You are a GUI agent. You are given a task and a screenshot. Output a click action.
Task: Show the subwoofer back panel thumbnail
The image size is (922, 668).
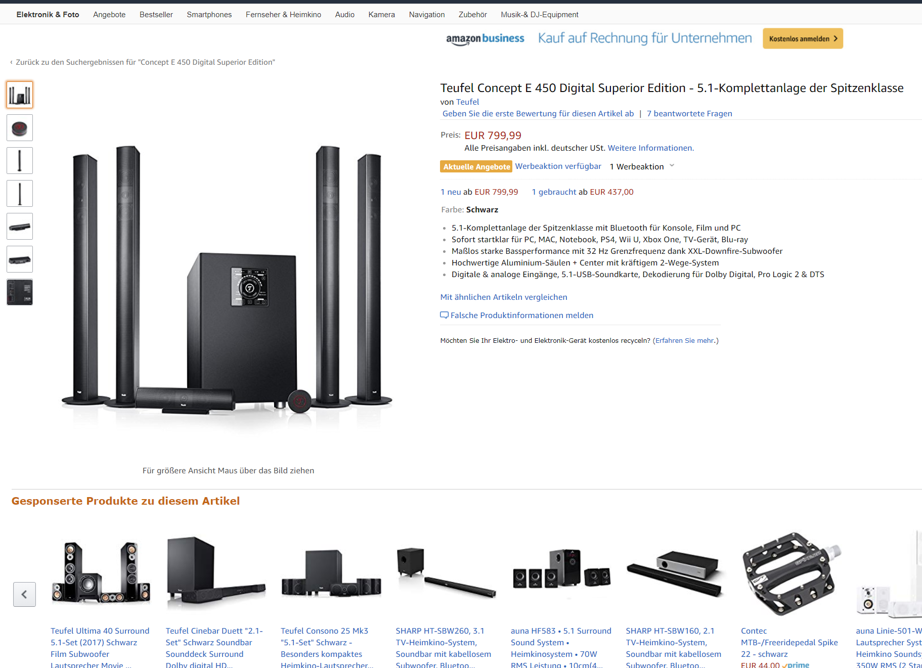click(20, 292)
